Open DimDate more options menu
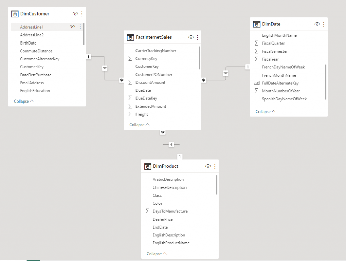 (324, 24)
